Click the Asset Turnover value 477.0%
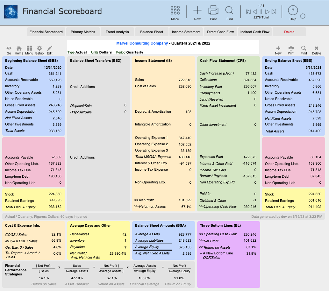The image size is (329, 291). (x=77, y=278)
